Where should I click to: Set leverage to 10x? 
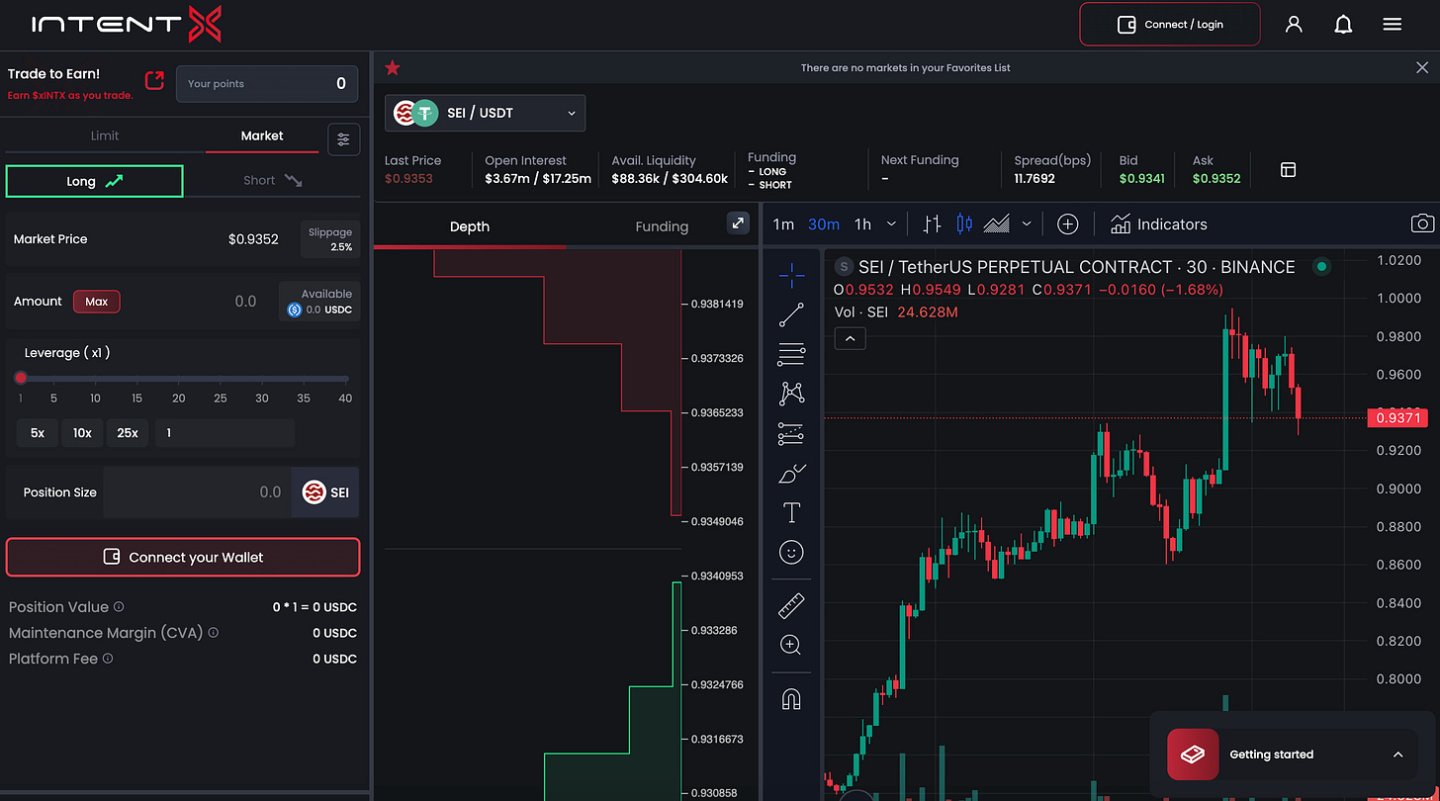tap(82, 432)
